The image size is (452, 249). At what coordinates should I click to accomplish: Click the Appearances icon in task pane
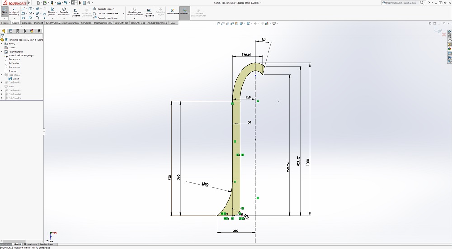[449, 49]
